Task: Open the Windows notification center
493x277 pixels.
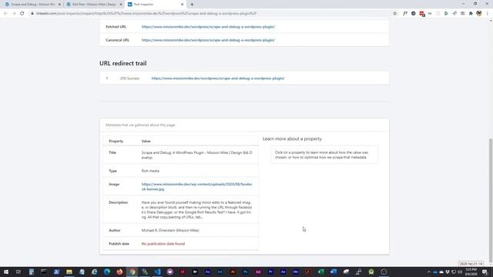Action: pos(485,272)
